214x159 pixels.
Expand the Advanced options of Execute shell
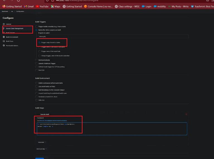[x=42, y=142]
